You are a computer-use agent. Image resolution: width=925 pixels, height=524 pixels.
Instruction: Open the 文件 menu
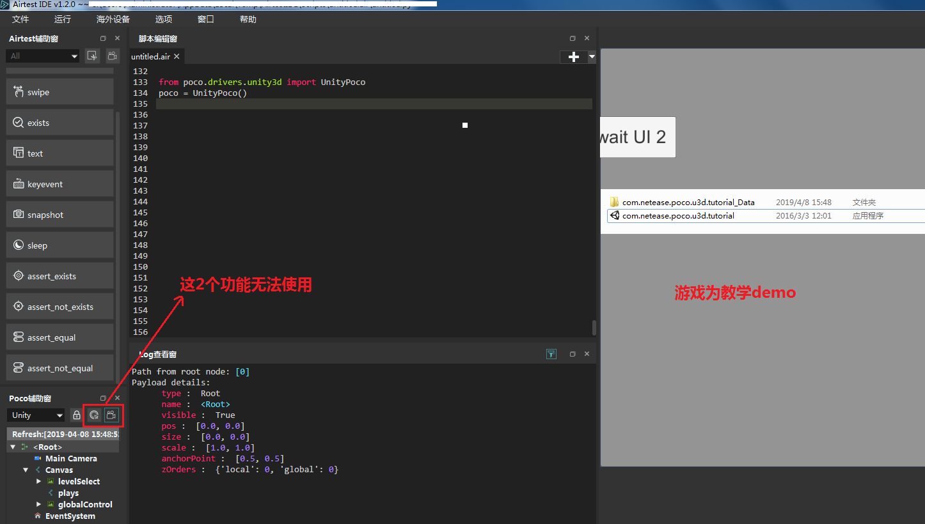pos(20,19)
